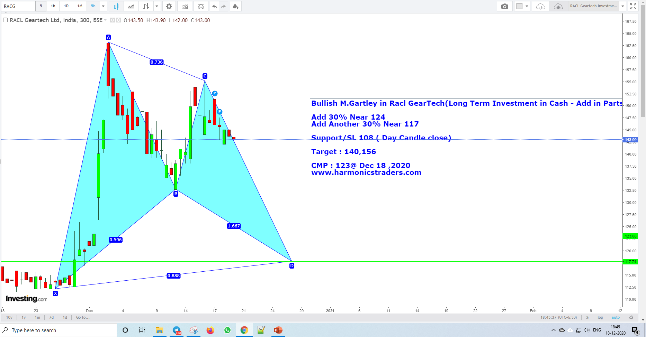The image size is (646, 337).
Task: Open compare symbols scales icon
Action: point(201,6)
